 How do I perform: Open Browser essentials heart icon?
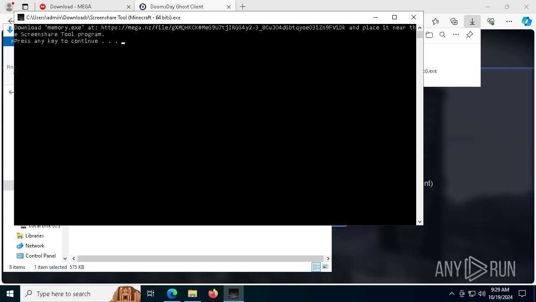pos(491,21)
